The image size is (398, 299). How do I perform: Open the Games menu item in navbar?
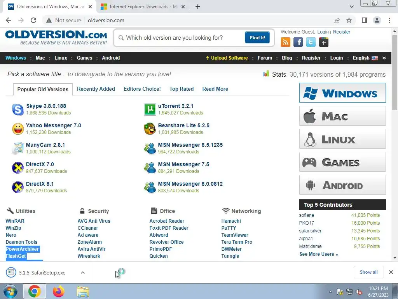[84, 58]
